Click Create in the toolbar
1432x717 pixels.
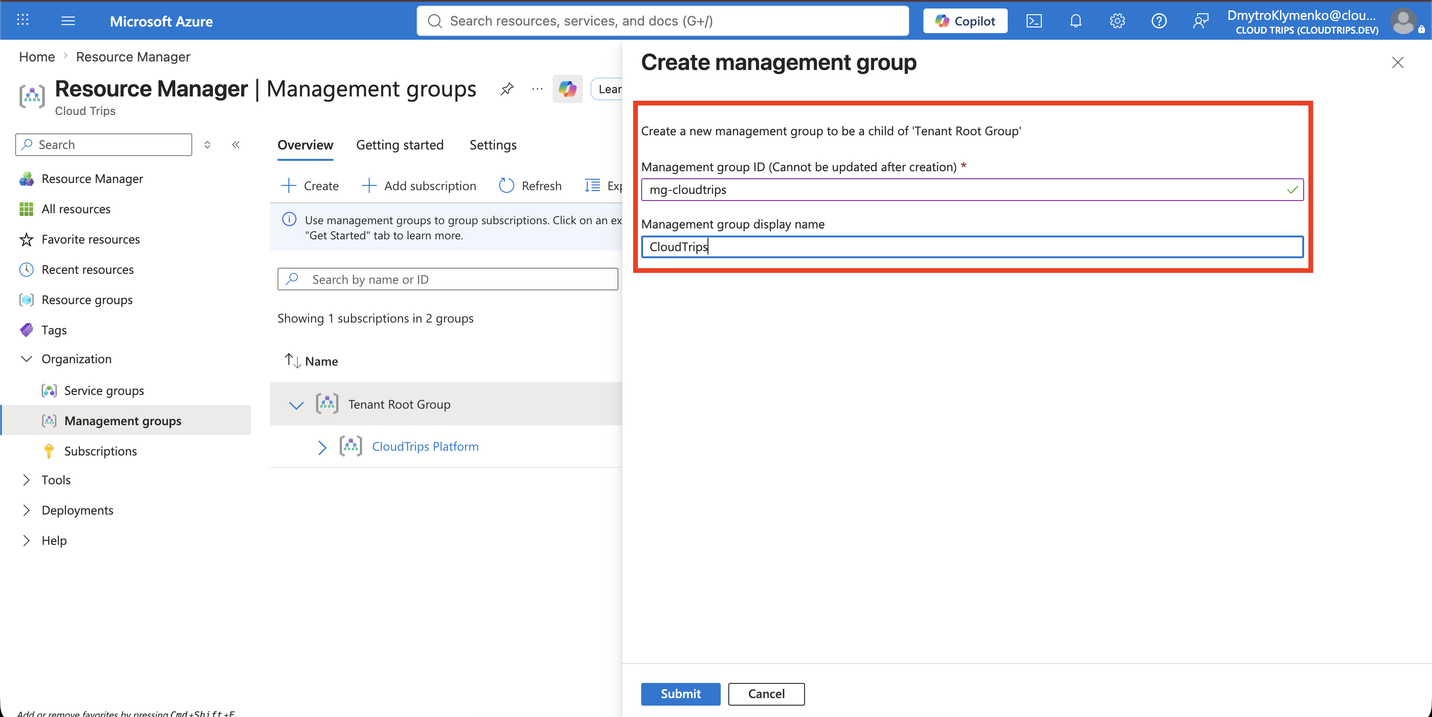click(310, 186)
